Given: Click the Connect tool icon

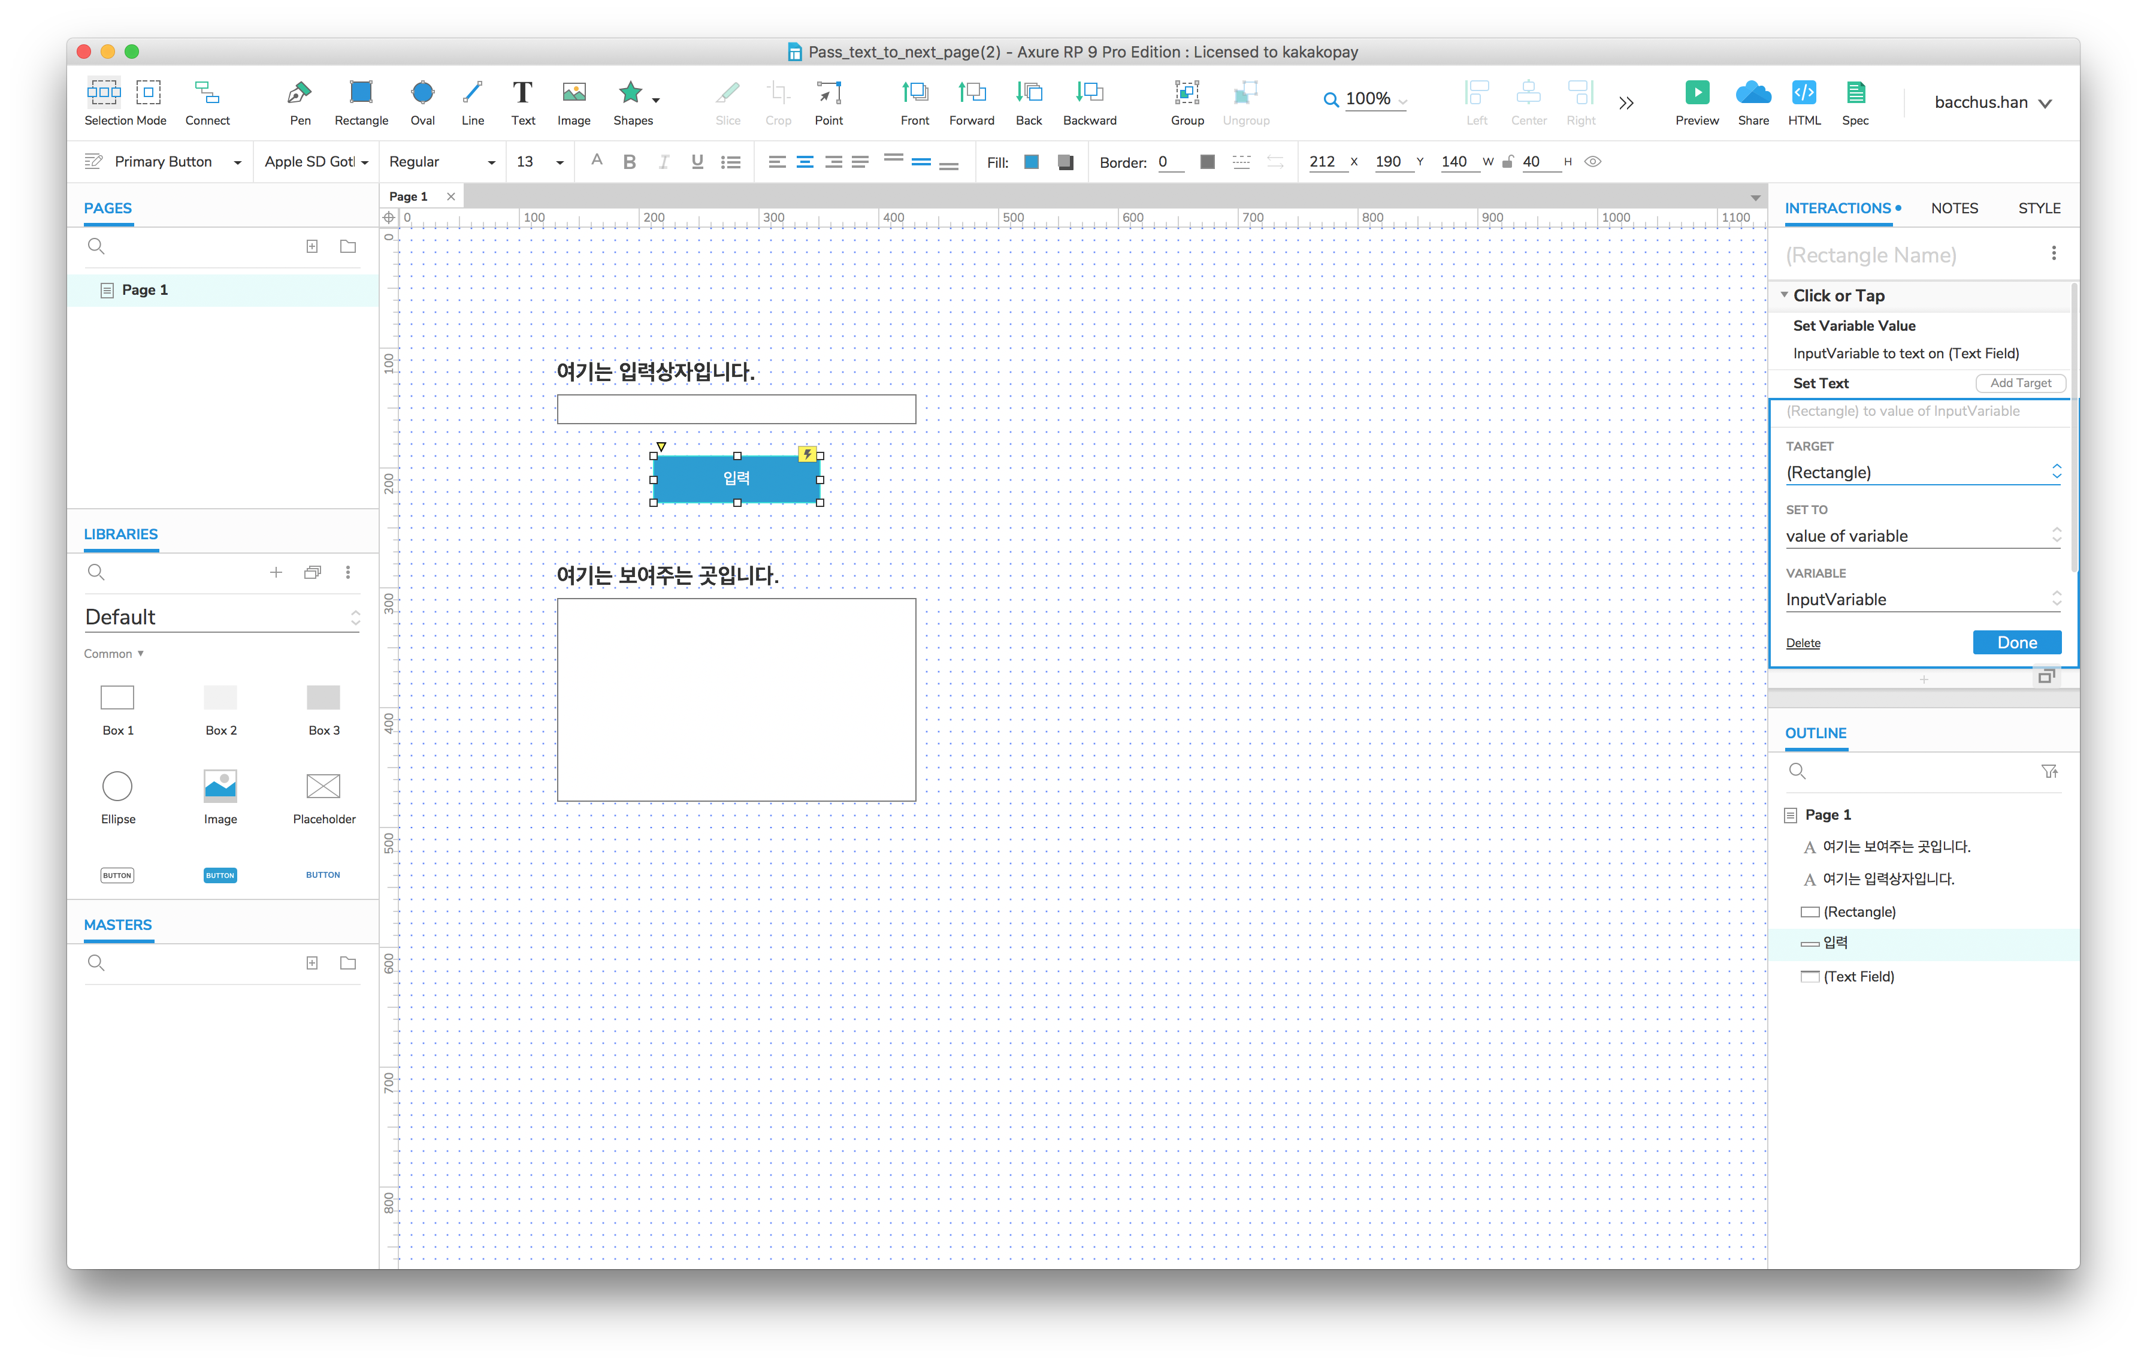Looking at the screenshot, I should (x=207, y=93).
